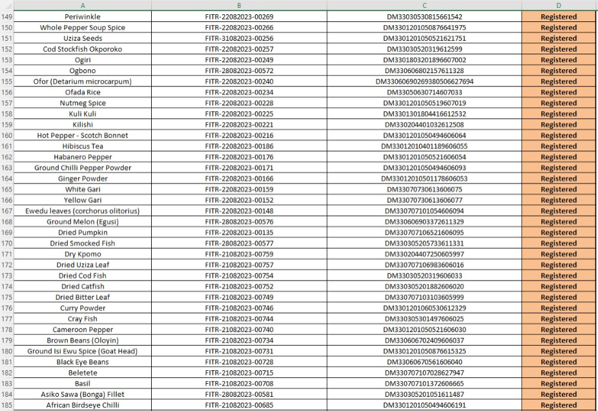Screen dimensions: 598x411
Task: Select cell FITR-31082023-00256
Action: point(239,38)
